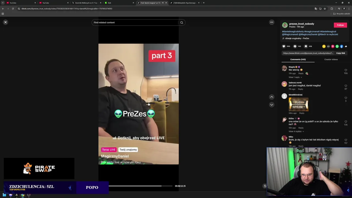Click the browser back arrow

pos(3,9)
